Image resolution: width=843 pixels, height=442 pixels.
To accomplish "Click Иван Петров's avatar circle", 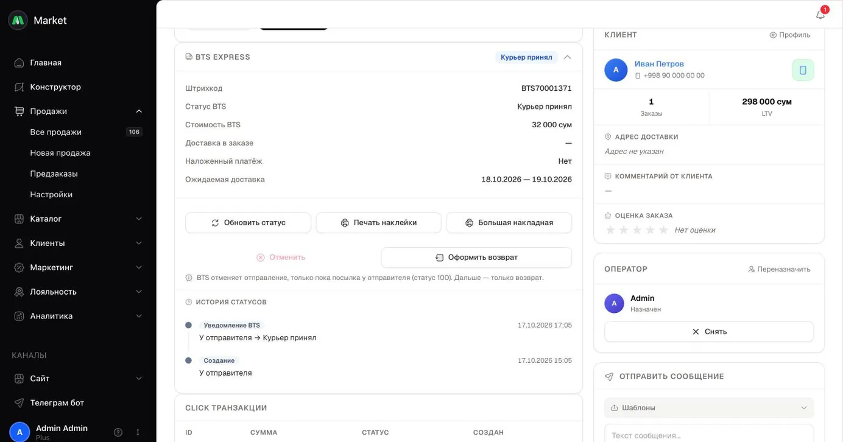I will pyautogui.click(x=616, y=70).
